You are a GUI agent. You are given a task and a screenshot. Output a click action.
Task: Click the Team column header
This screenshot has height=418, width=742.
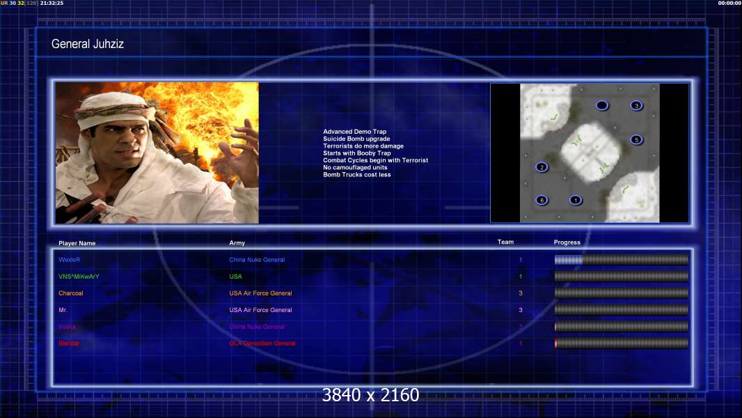[505, 242]
